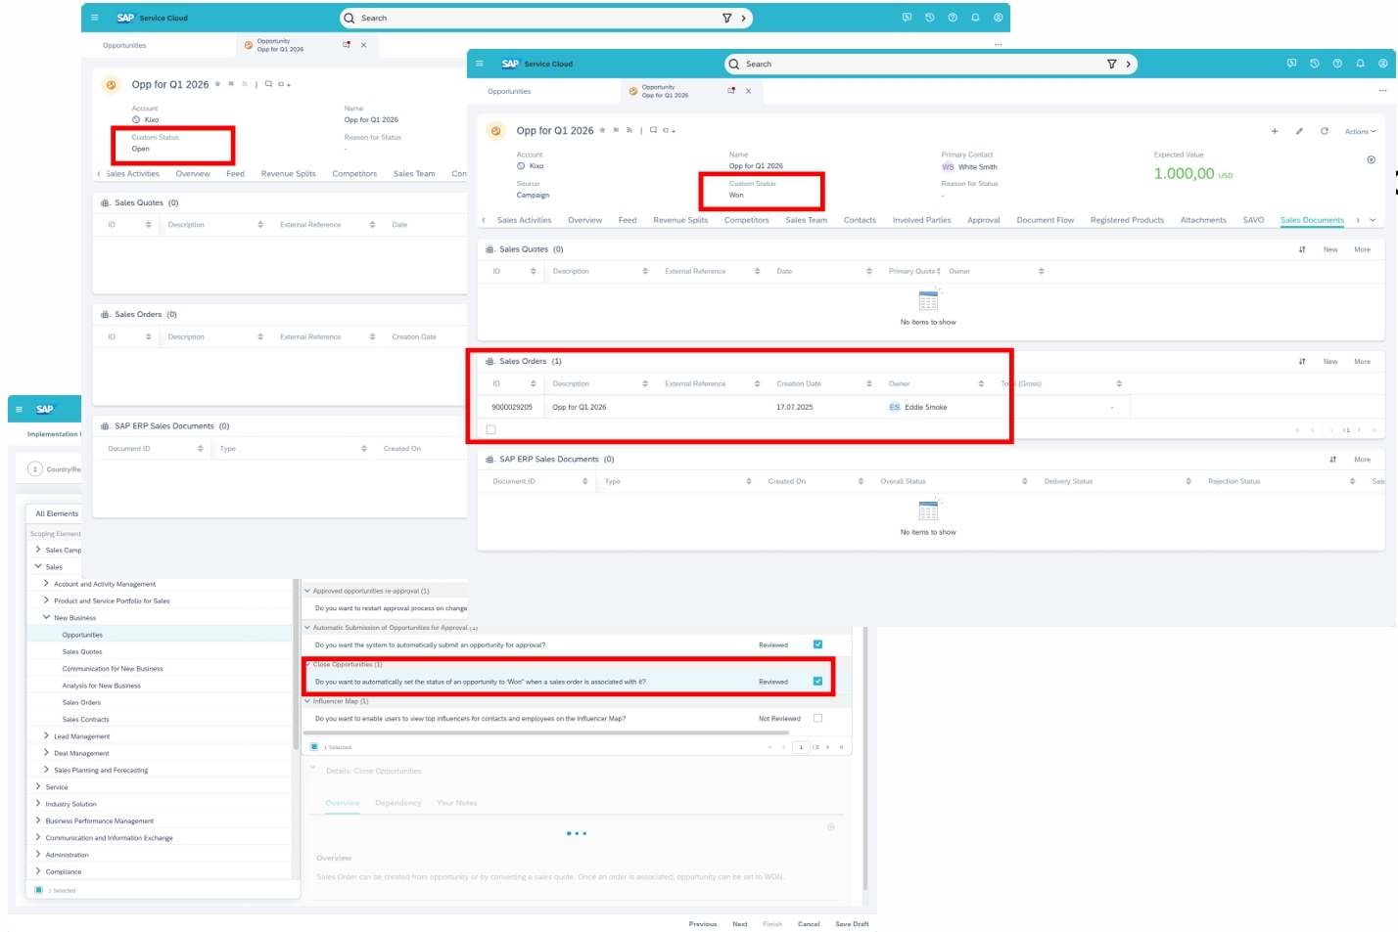
Task: Click the filter funnel in the rear window search bar
Action: [x=726, y=18]
